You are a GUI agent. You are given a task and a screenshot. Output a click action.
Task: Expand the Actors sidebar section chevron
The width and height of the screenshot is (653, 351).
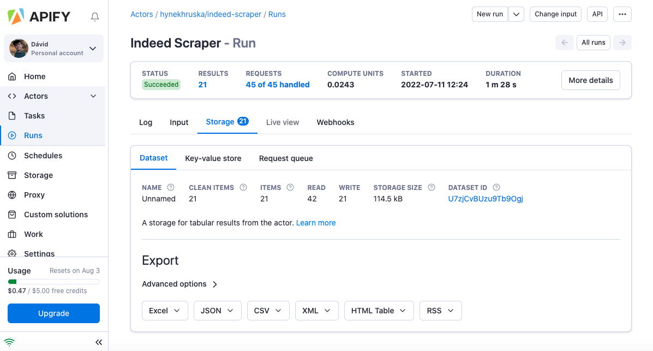click(93, 96)
